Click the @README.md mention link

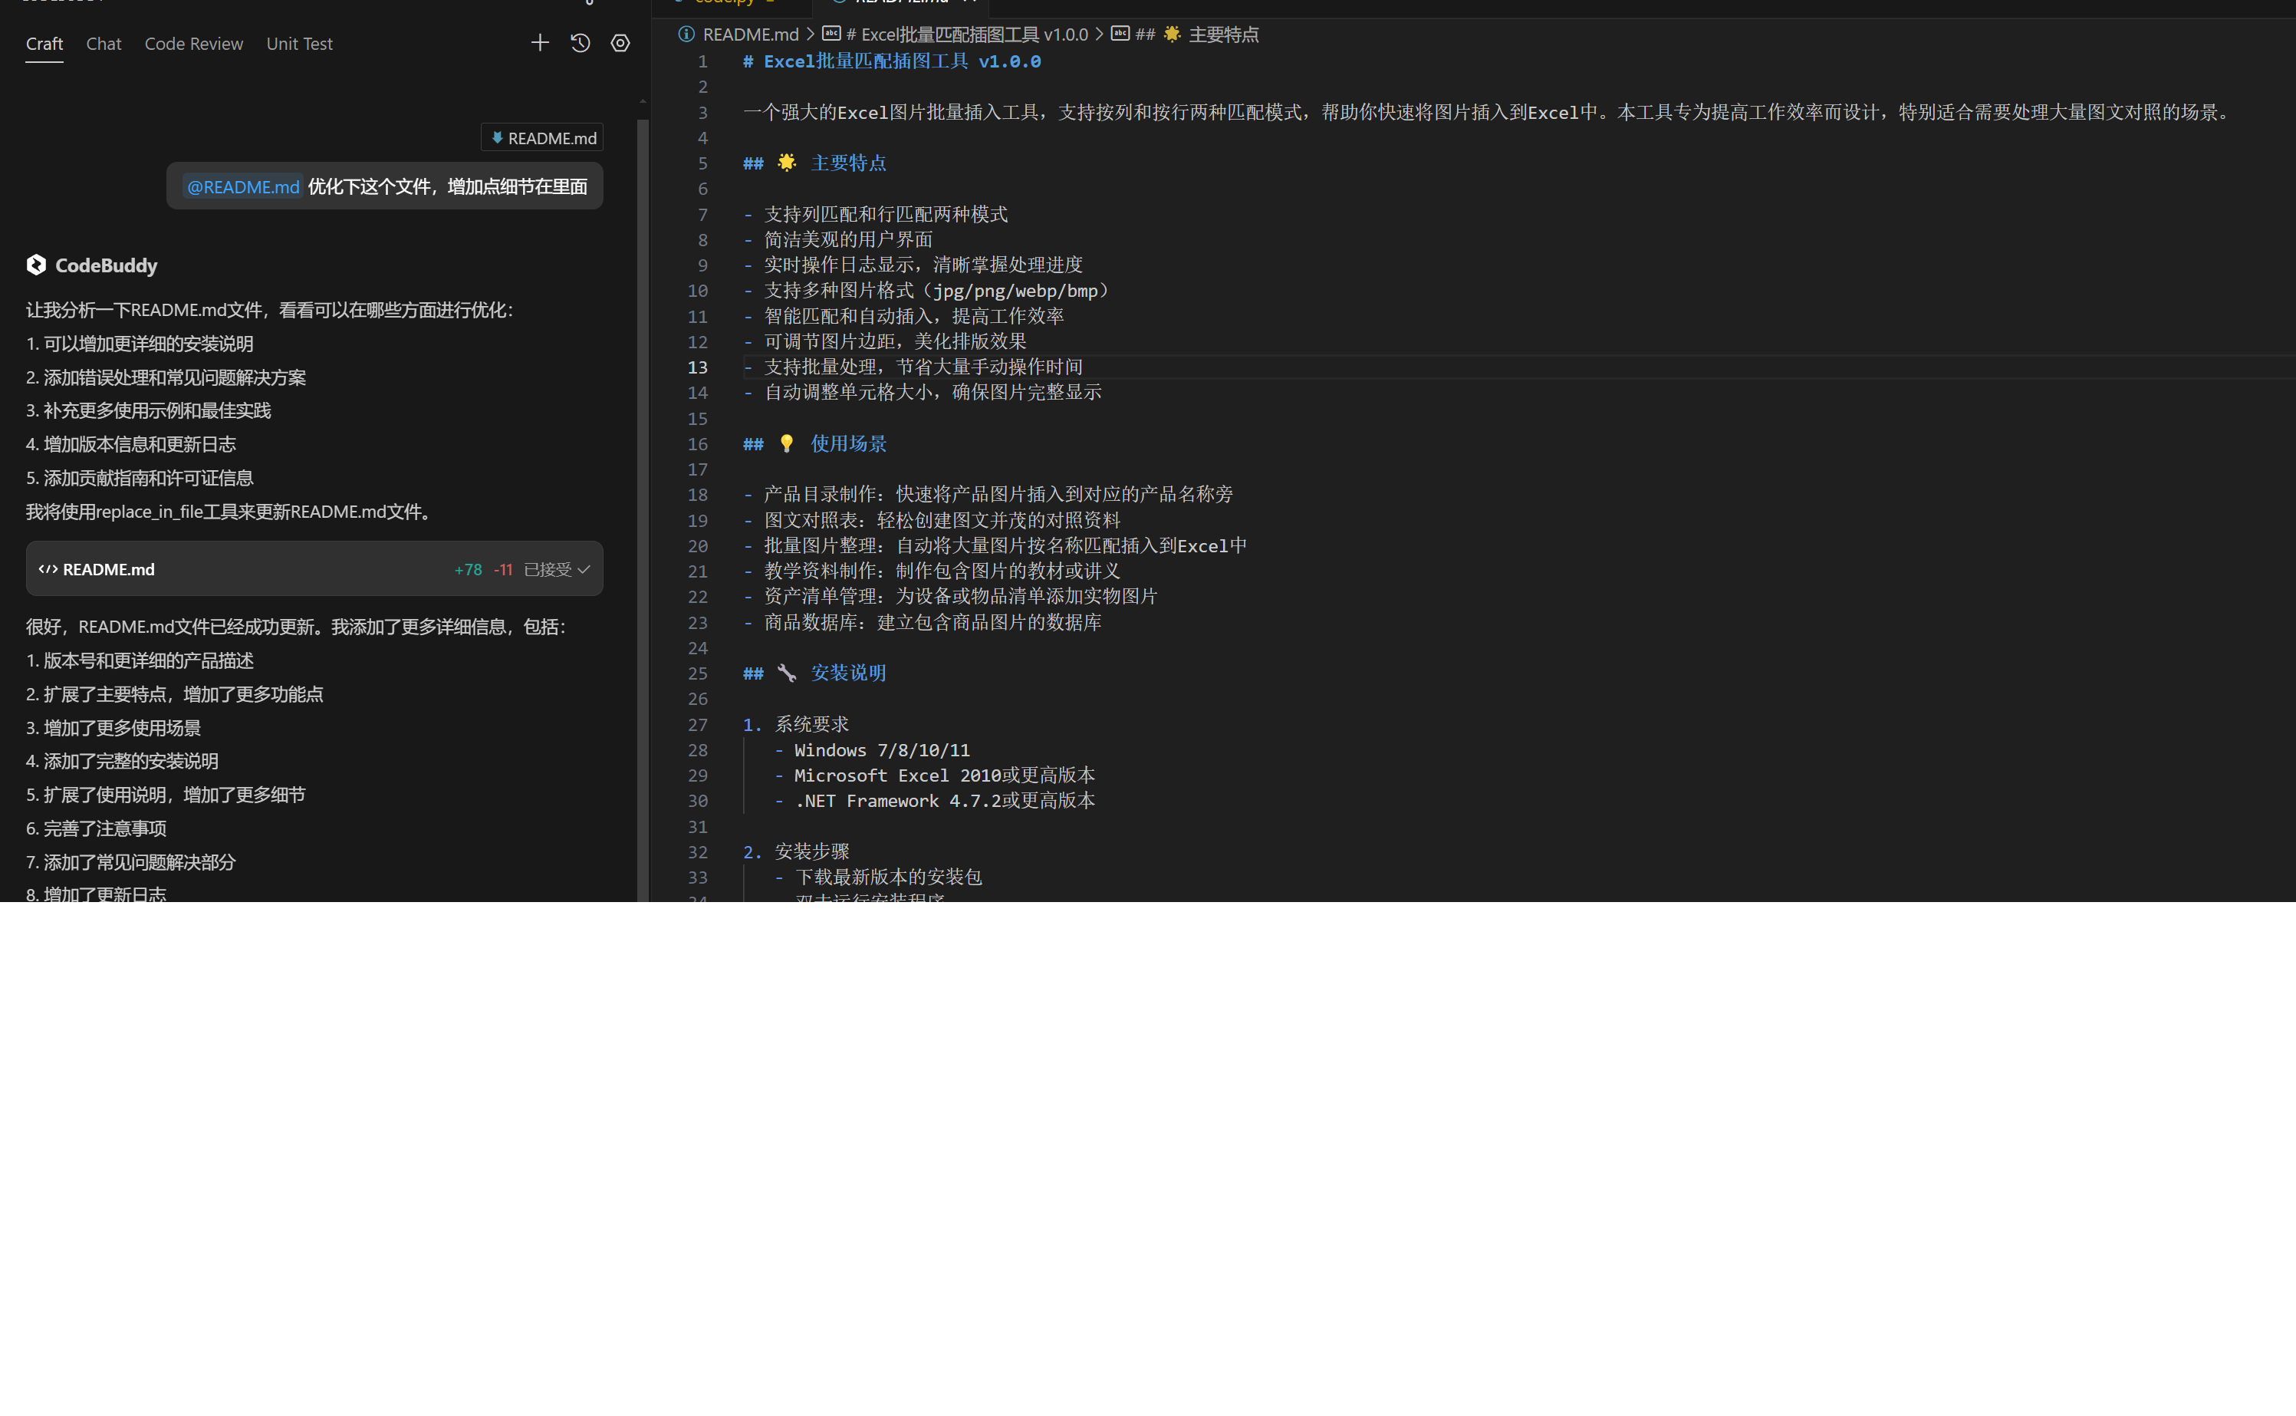[242, 186]
